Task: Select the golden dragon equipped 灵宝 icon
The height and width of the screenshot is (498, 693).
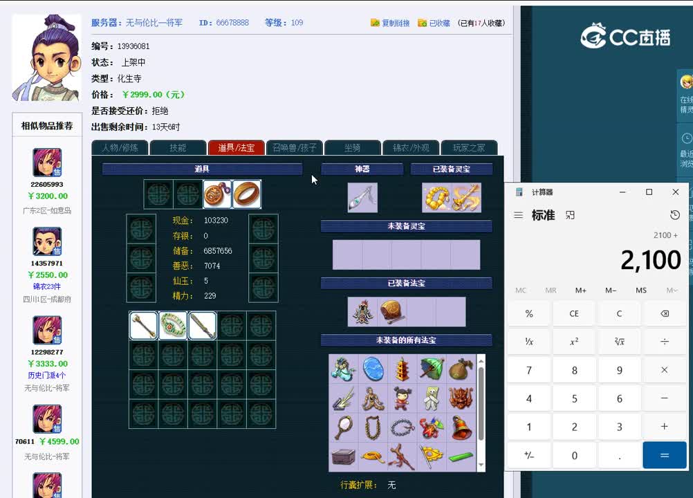Action: 466,198
